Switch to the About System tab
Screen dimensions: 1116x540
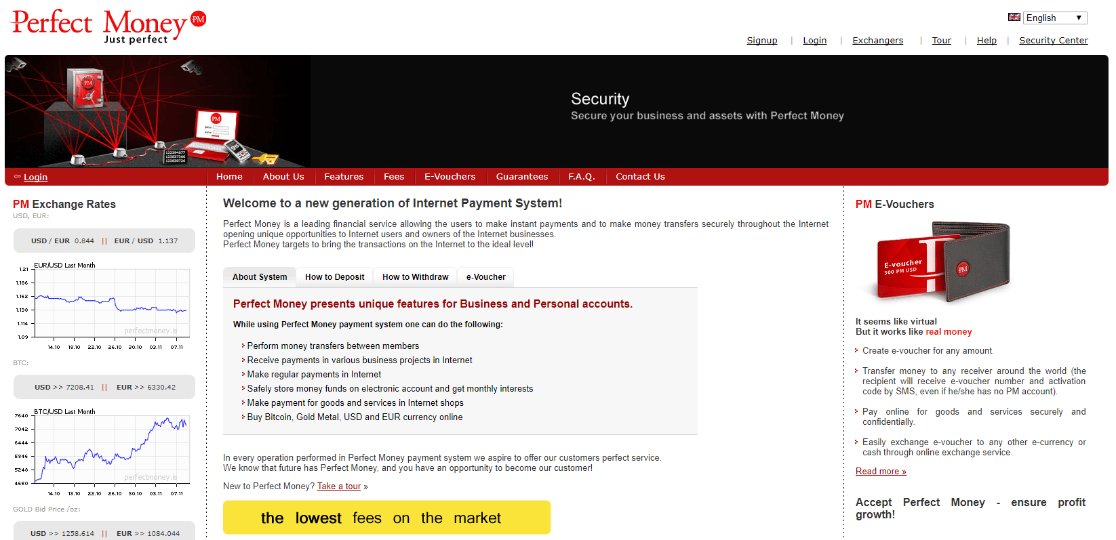pos(260,277)
